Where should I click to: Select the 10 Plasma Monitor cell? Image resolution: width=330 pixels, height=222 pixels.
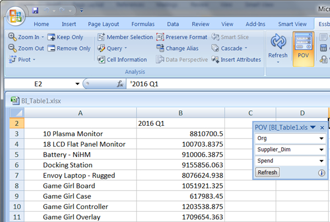(x=80, y=134)
